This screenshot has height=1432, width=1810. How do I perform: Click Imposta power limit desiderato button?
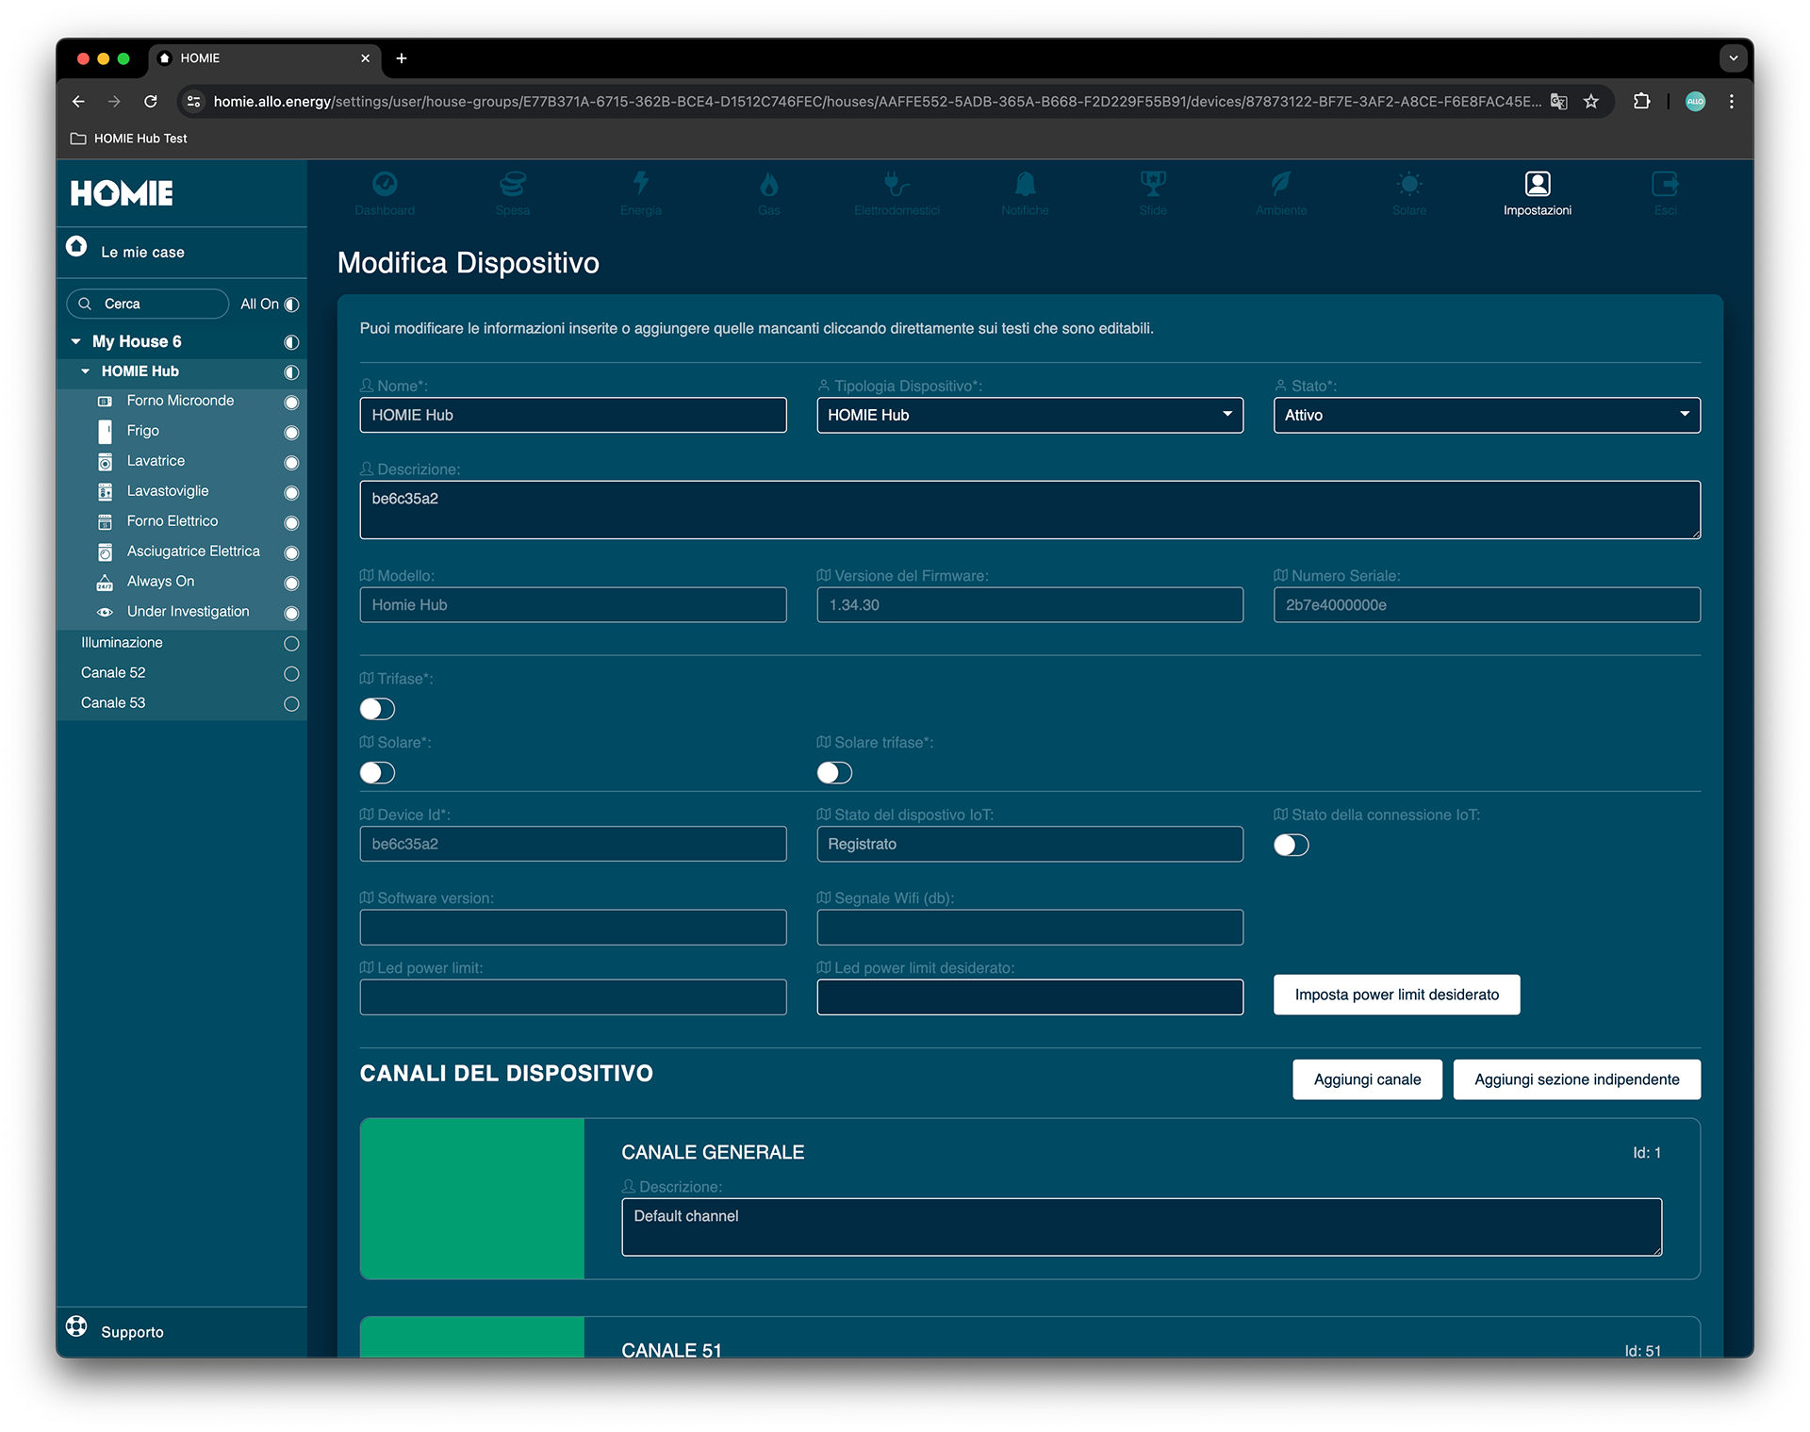click(x=1396, y=995)
